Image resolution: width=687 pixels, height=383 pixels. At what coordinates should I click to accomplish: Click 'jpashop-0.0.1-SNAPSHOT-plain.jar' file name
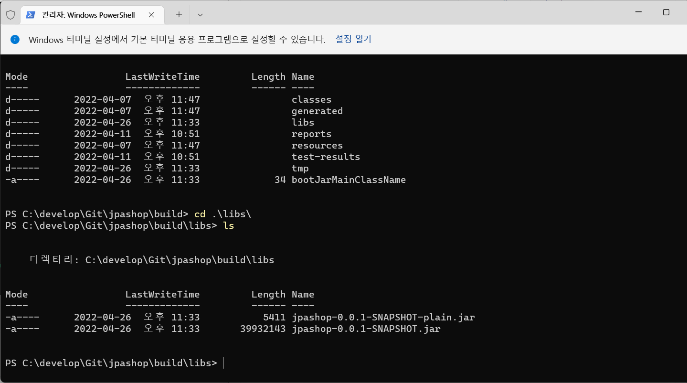tap(383, 317)
